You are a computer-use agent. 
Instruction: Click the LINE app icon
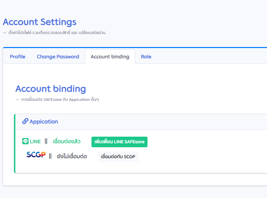click(25, 141)
